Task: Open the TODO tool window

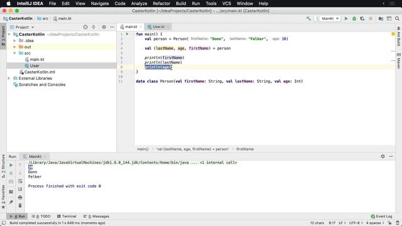Action: coord(41,216)
